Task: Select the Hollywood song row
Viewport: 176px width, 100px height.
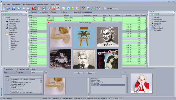Action: pos(87,18)
